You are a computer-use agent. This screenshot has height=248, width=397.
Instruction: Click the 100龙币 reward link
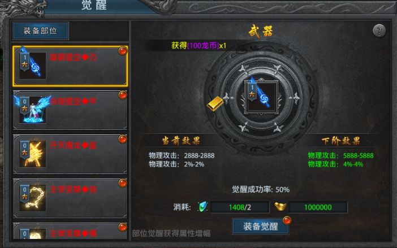tap(203, 46)
